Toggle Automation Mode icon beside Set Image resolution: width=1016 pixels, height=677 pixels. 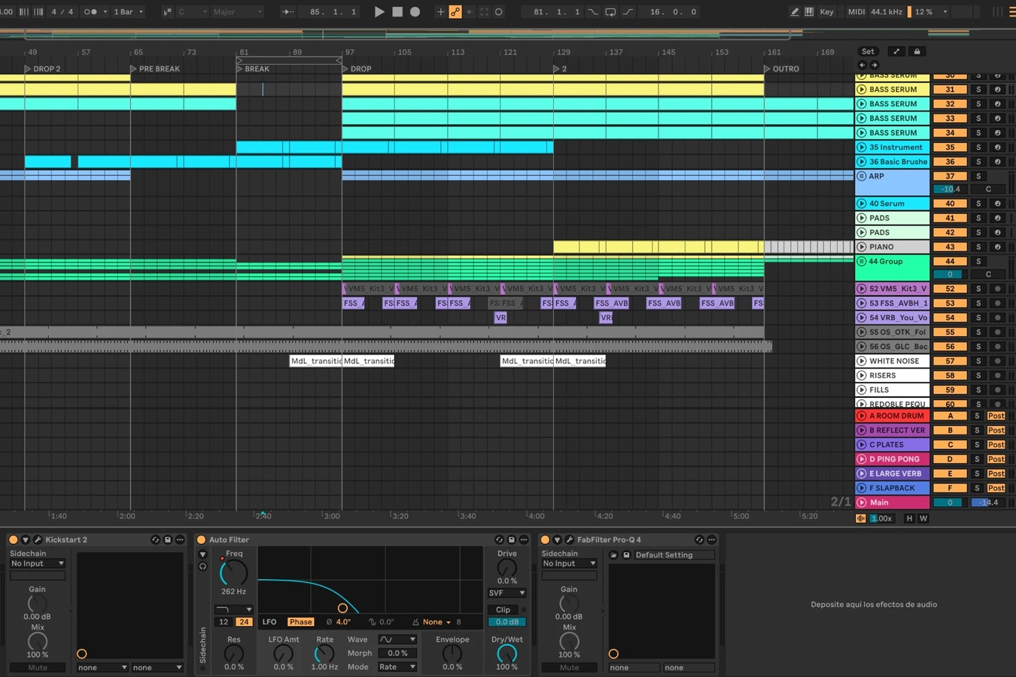point(896,52)
